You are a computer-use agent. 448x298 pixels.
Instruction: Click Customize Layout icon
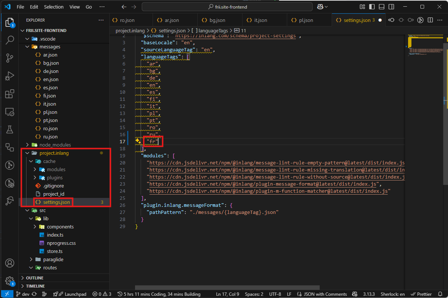pos(362,7)
